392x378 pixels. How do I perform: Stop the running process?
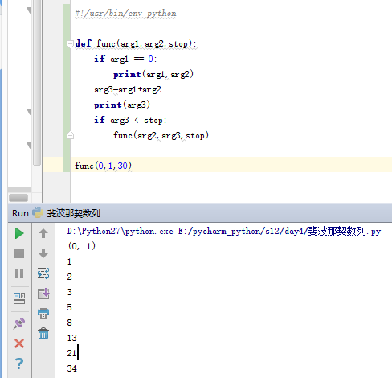[x=19, y=253]
